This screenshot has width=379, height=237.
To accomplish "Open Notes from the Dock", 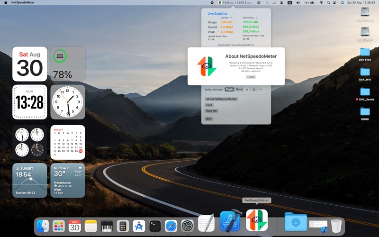I will click(x=90, y=226).
